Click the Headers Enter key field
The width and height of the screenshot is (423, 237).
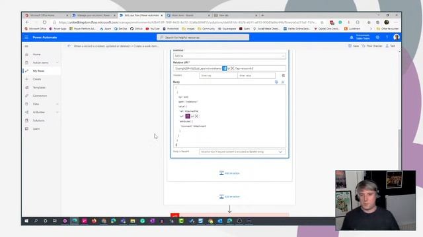[x=218, y=76]
